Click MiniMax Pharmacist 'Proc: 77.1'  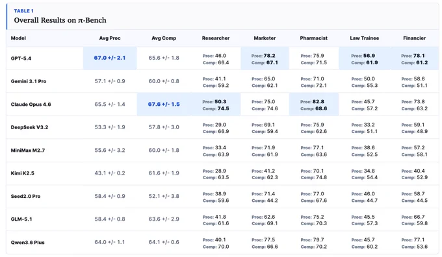coord(313,147)
